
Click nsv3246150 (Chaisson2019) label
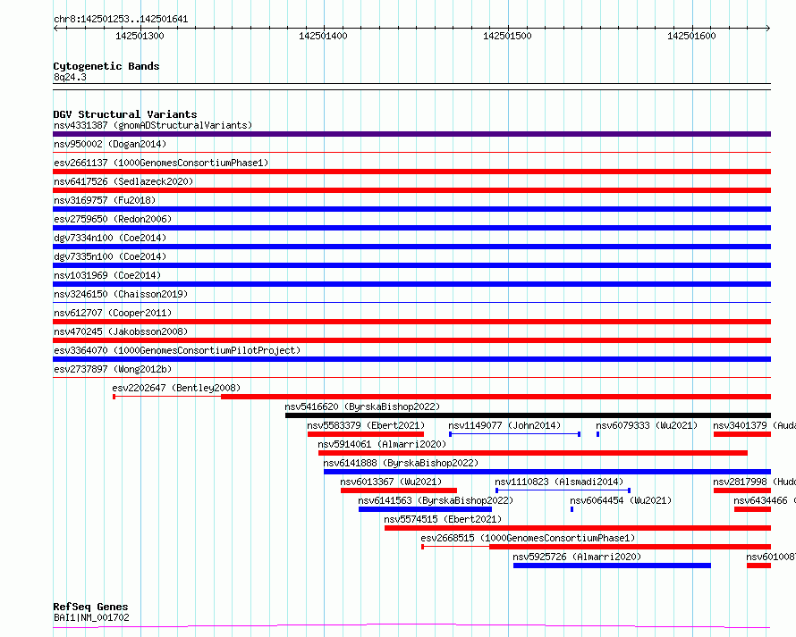[121, 294]
